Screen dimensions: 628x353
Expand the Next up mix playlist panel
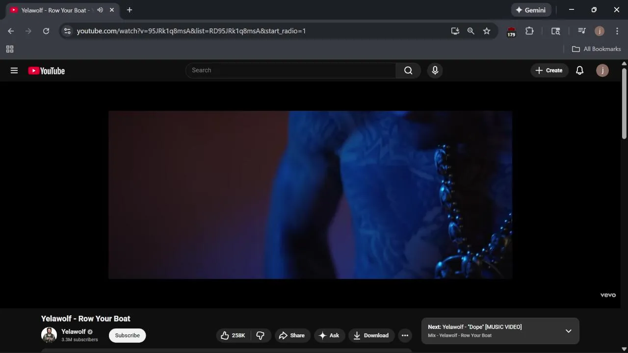(x=568, y=331)
